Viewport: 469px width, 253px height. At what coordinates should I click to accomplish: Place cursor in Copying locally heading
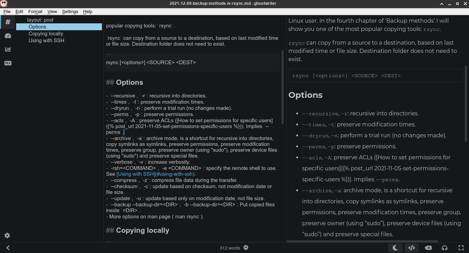point(142,230)
